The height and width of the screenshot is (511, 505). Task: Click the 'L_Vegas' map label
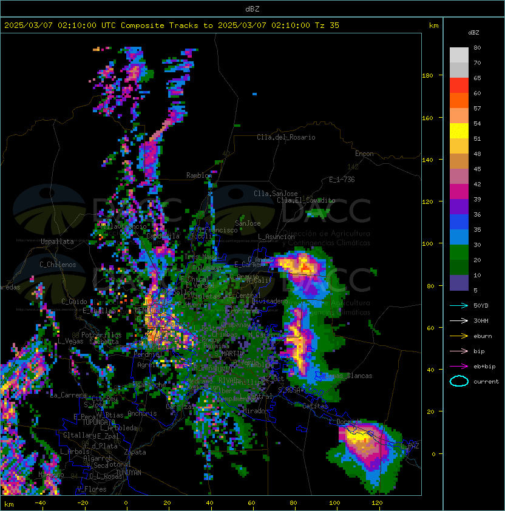point(70,341)
